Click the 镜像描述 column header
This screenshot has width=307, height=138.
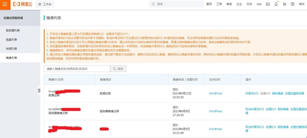[106, 80]
